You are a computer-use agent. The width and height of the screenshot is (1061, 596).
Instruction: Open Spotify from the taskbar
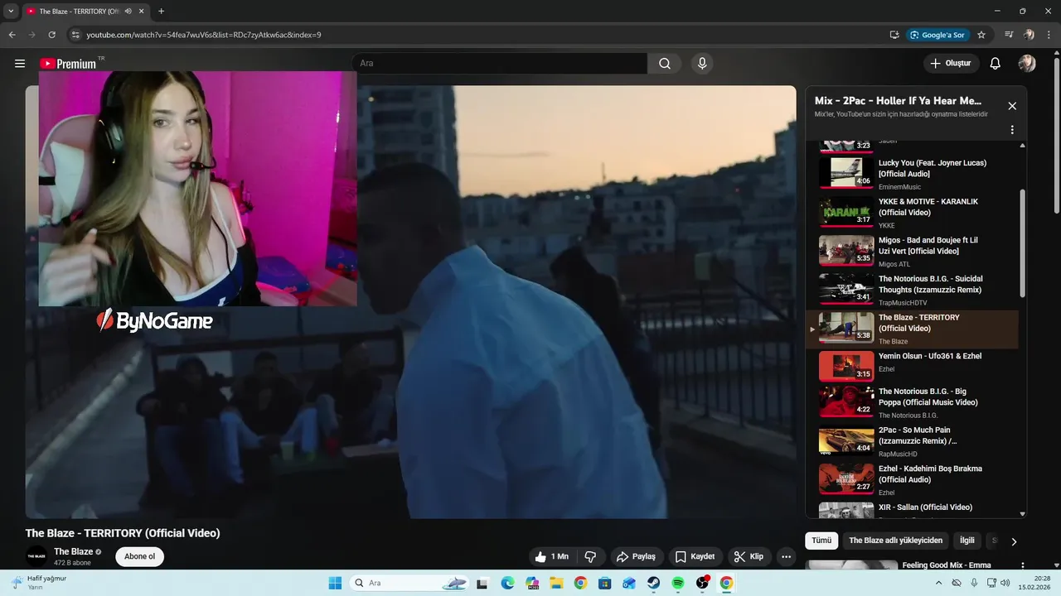tap(677, 584)
